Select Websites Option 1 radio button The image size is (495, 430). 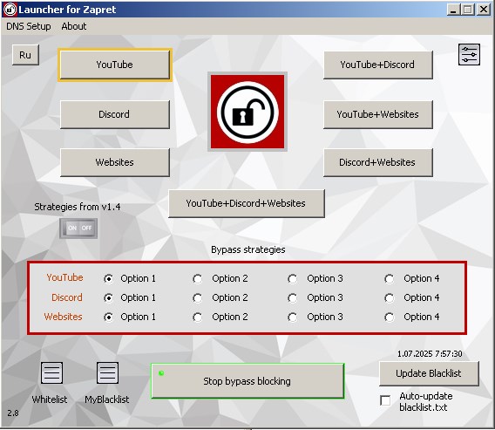(x=109, y=317)
